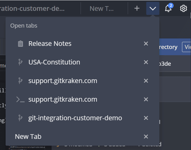Select Release Notes from open tabs
The width and height of the screenshot is (191, 150).
50,44
